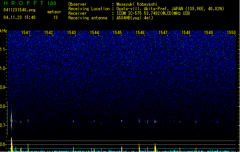Click the Receiving antenna label
The image size is (240, 152).
pos(88,18)
